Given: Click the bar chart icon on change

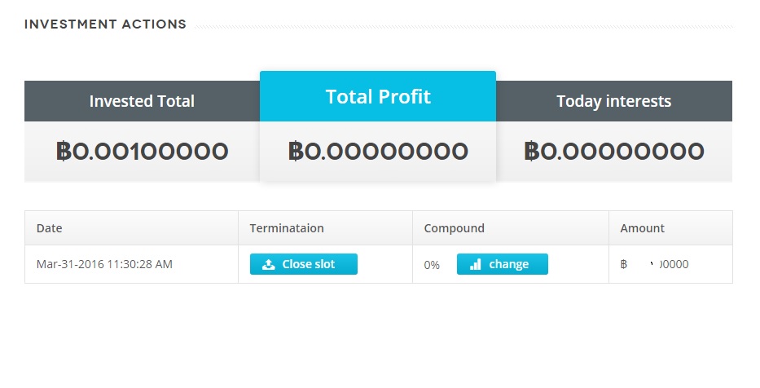Looking at the screenshot, I should [x=476, y=265].
